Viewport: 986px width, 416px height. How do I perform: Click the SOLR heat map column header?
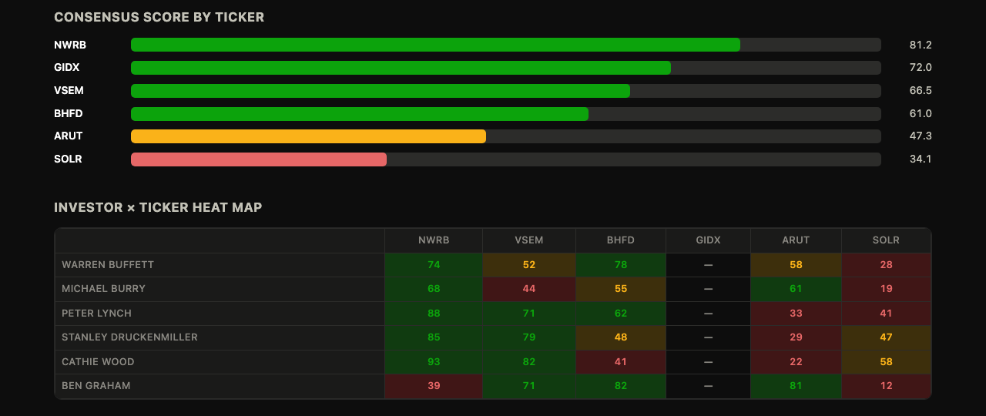click(x=887, y=240)
